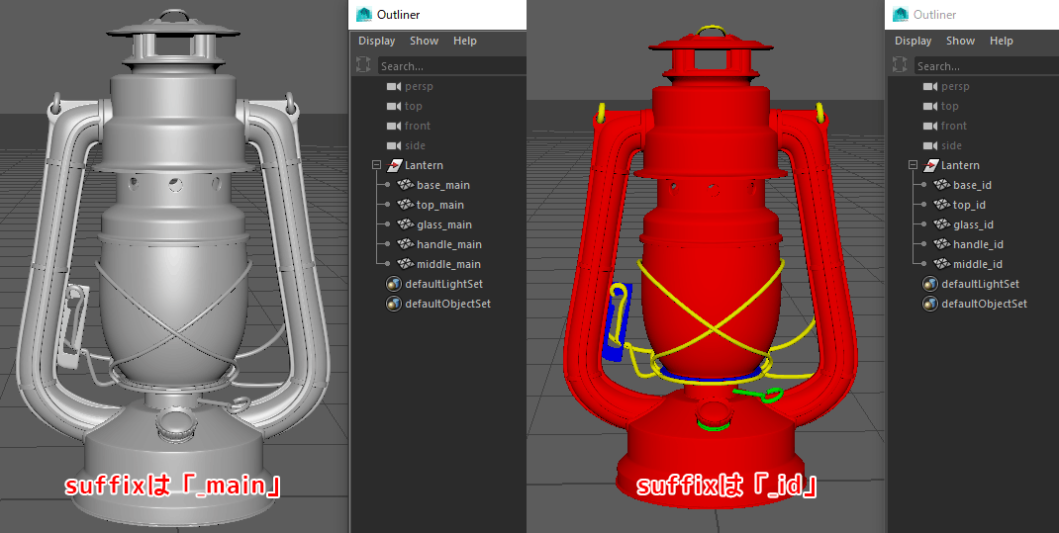Image resolution: width=1059 pixels, height=533 pixels.
Task: Click the mesh icon next to glass_id
Action: [x=941, y=224]
